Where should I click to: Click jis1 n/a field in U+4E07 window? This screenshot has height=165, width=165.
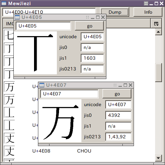118,126
